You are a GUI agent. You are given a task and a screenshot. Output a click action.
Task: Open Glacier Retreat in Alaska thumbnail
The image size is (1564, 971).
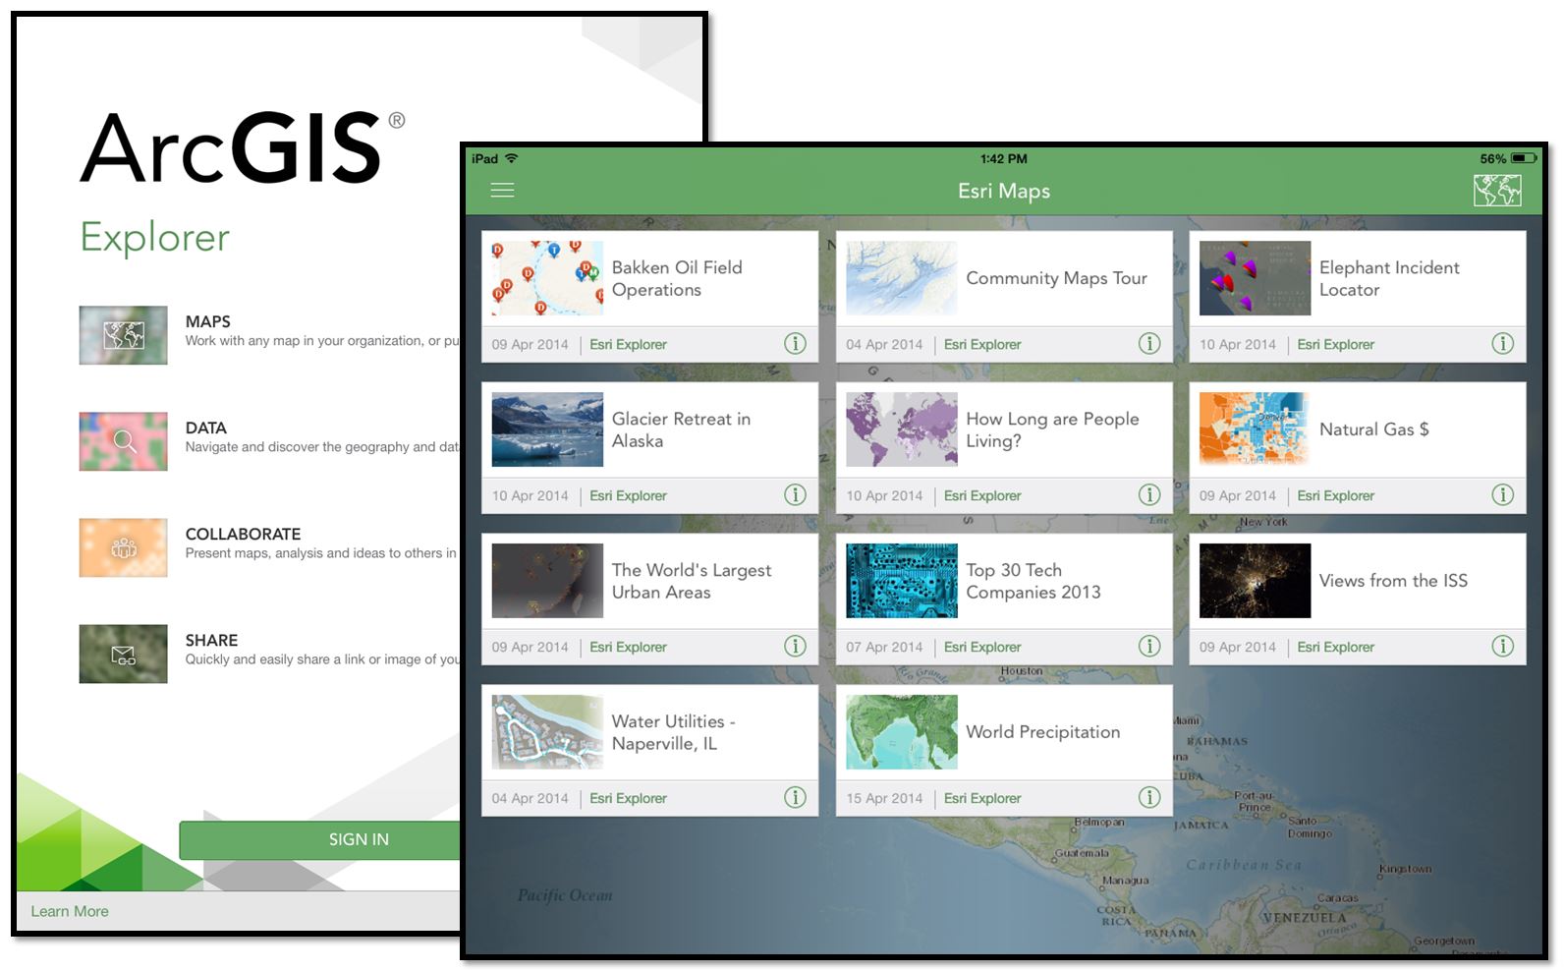547,429
